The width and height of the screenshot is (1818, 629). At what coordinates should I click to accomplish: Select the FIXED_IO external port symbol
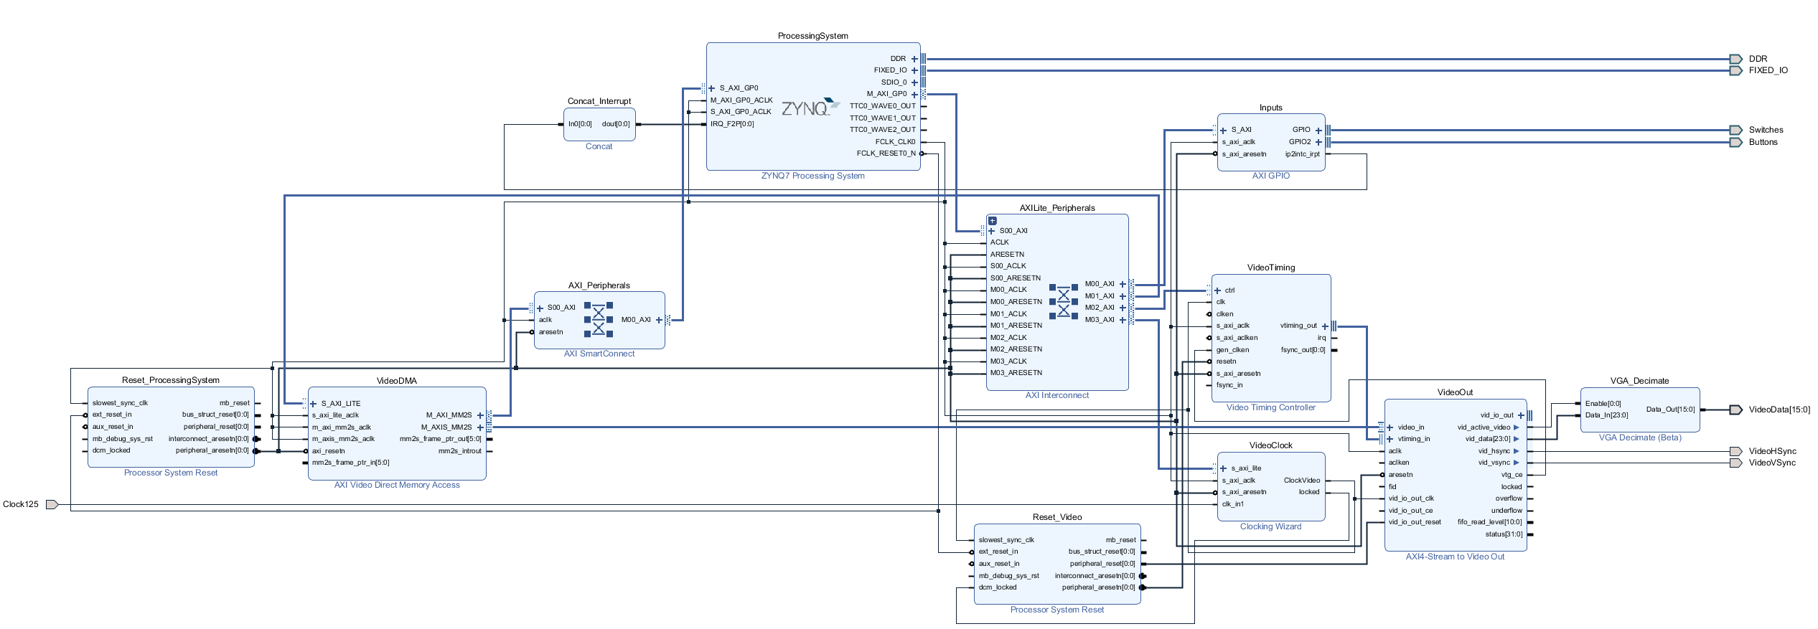coord(1735,70)
